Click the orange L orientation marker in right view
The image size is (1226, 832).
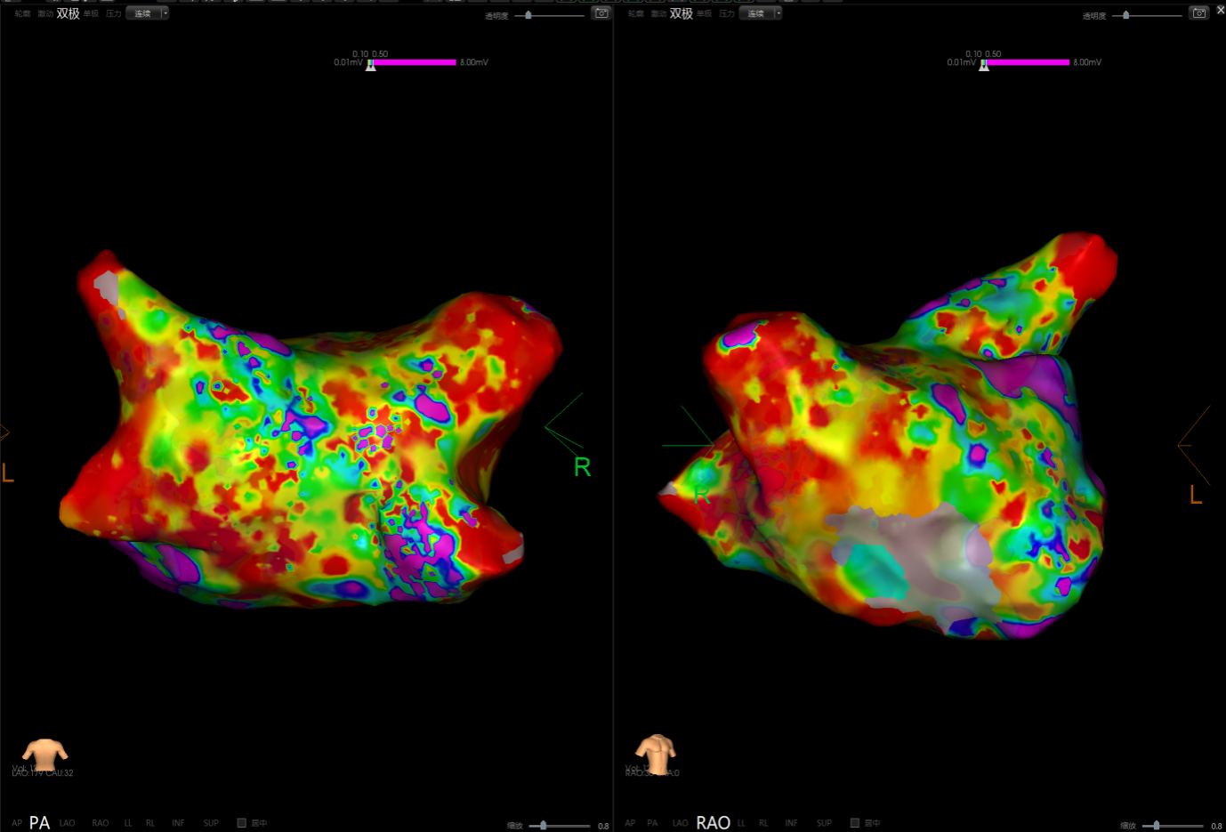pos(1196,496)
